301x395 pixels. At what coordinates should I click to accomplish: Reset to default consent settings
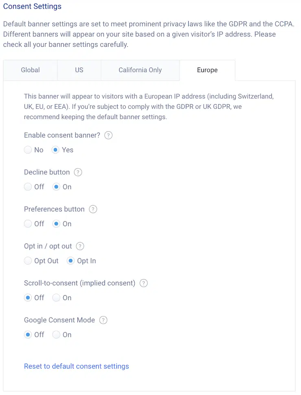(x=76, y=366)
